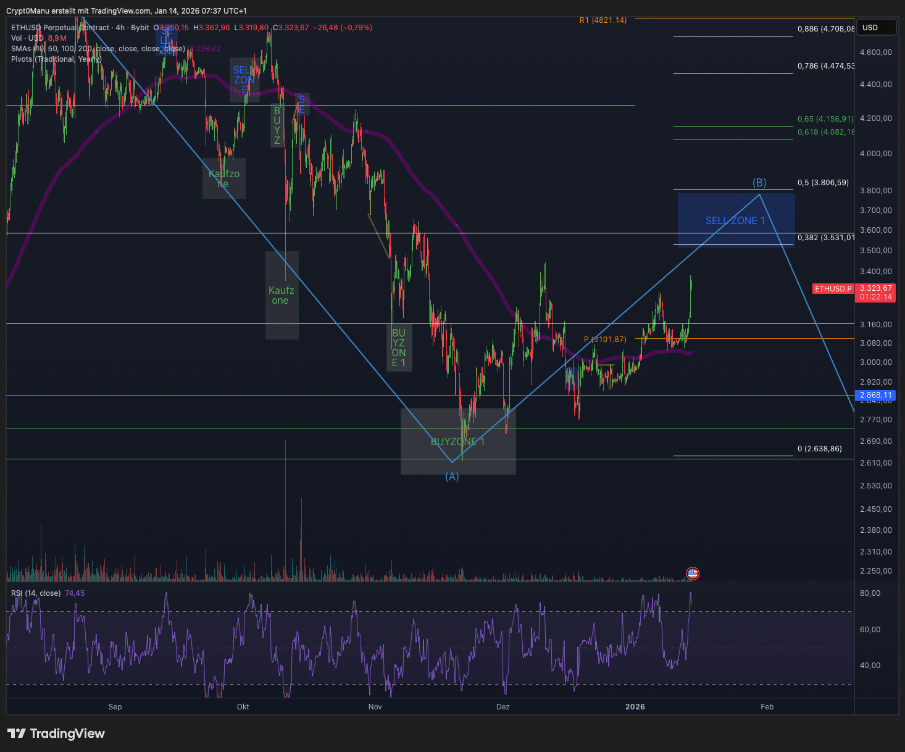
Task: Select the BUYZONE 1 box text
Action: (457, 441)
